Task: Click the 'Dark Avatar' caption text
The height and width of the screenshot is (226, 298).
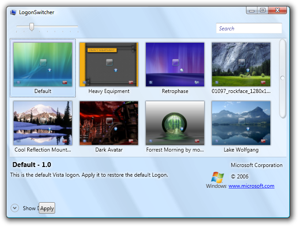Action: [x=109, y=150]
